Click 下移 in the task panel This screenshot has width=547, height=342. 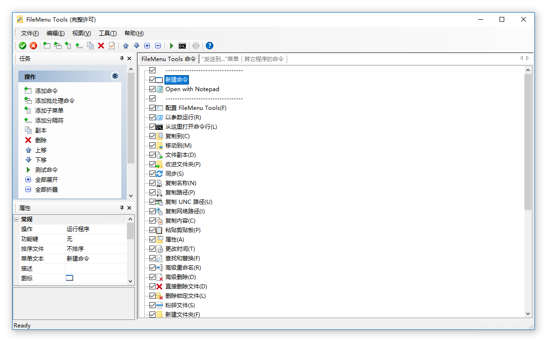pos(41,160)
